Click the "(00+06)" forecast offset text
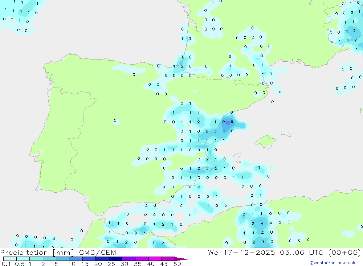Viewport: 363px width, 266px height. tap(345, 252)
